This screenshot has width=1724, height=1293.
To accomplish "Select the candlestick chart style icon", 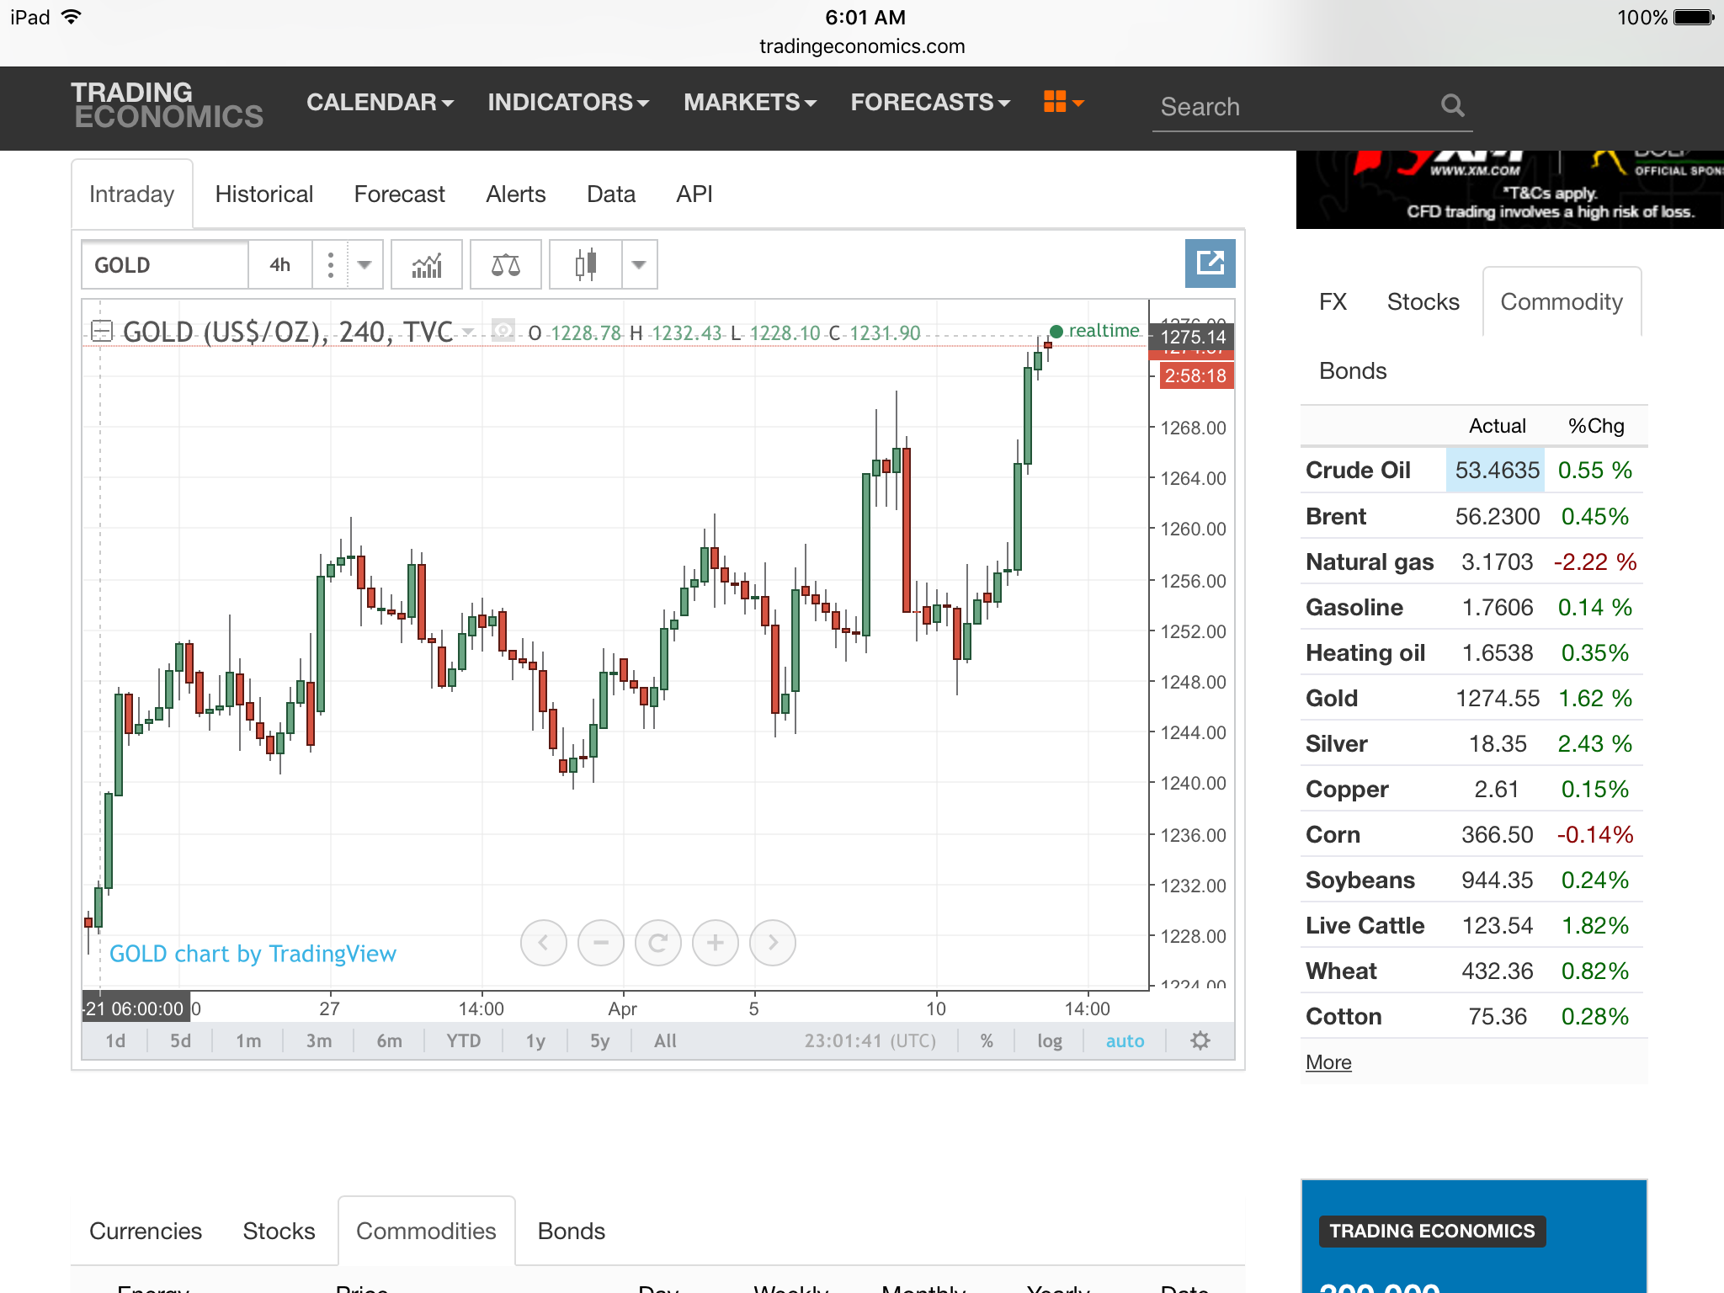I will coord(586,265).
